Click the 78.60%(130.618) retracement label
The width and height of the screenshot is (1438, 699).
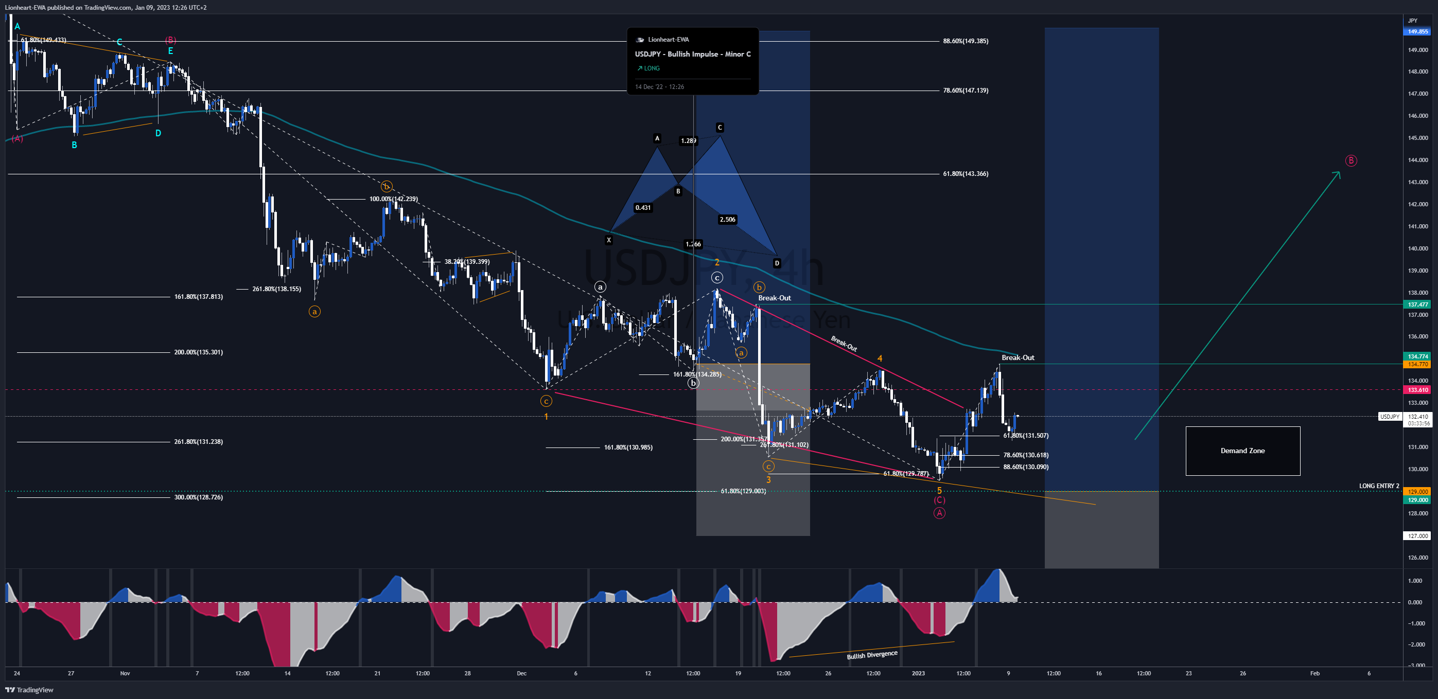click(1025, 455)
